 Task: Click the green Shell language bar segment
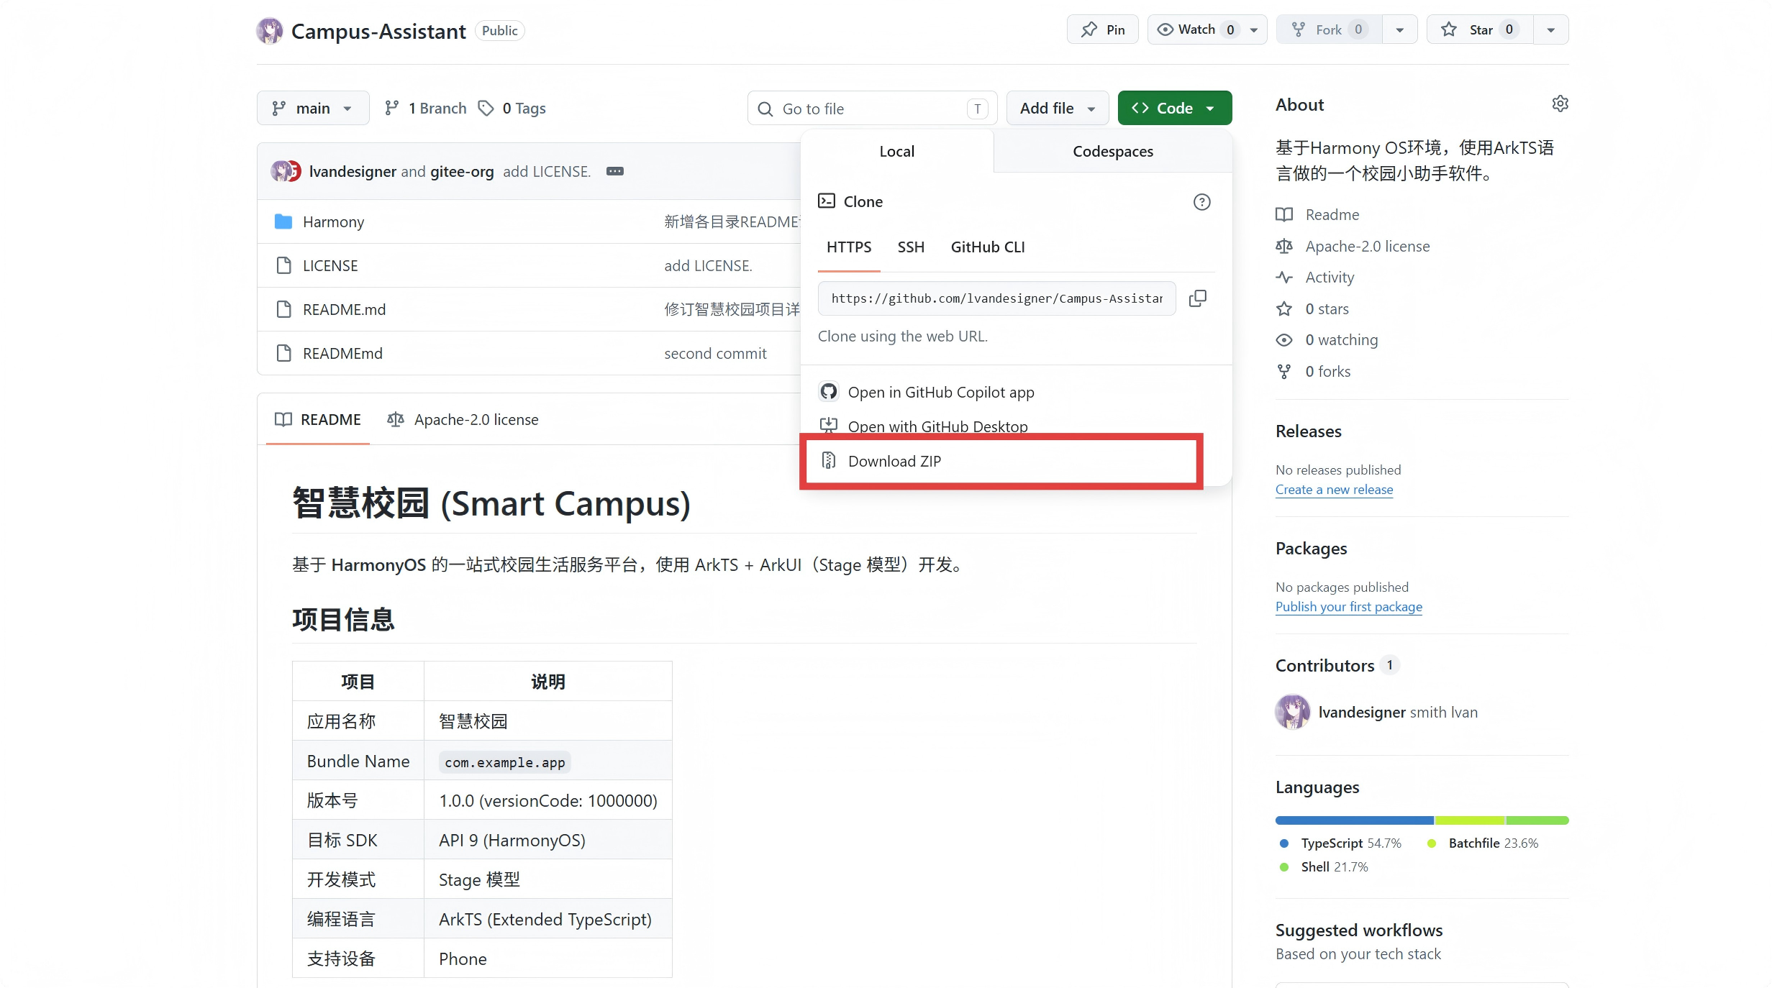(x=1537, y=820)
